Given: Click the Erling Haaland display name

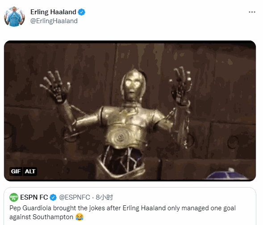Looking at the screenshot, I should (x=53, y=12).
